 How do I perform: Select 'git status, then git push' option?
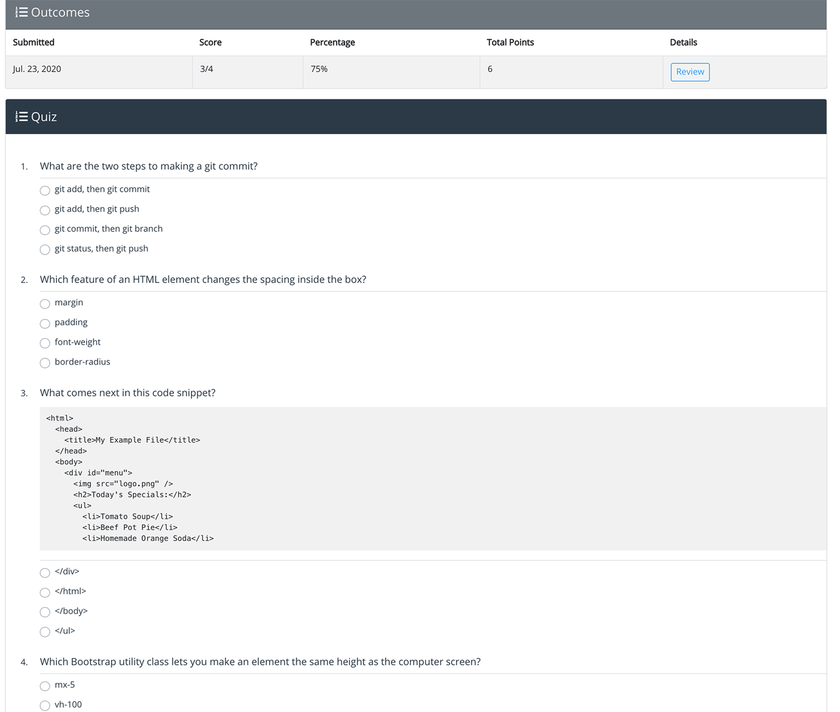[45, 250]
